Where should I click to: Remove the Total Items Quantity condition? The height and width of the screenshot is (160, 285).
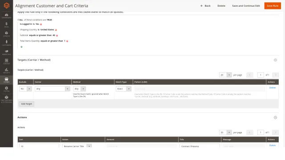[67, 41]
